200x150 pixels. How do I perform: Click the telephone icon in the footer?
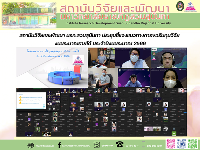[x=120, y=145]
